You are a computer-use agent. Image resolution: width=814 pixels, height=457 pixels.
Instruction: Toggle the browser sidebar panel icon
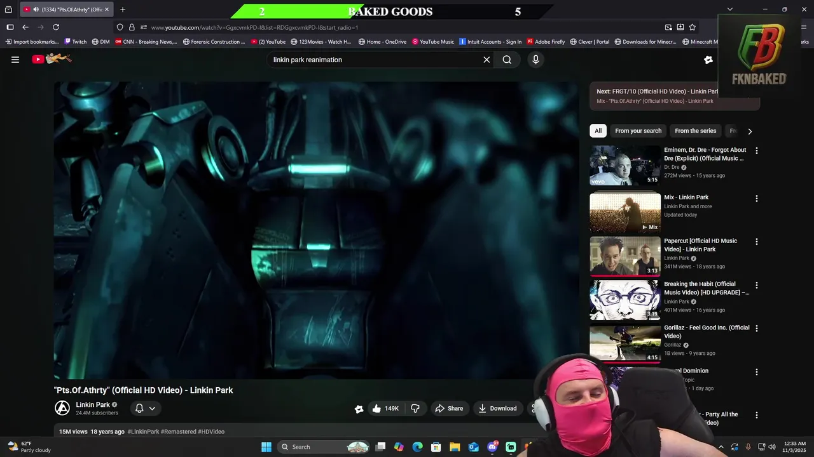[x=10, y=27]
